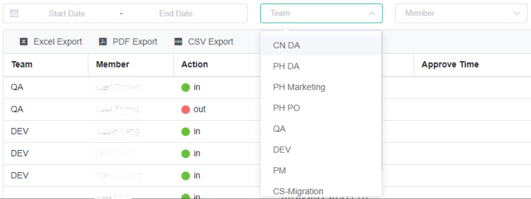Image resolution: width=531 pixels, height=199 pixels.
Task: Select the PH PO option
Action: [x=286, y=108]
